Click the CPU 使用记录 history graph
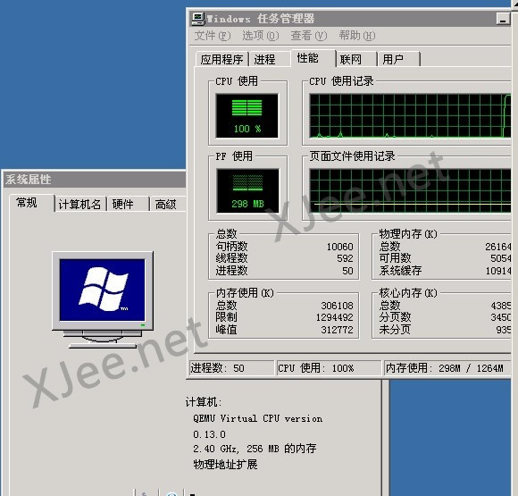The image size is (518, 496). click(x=410, y=116)
